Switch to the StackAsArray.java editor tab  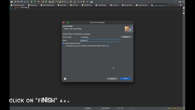tap(17, 5)
